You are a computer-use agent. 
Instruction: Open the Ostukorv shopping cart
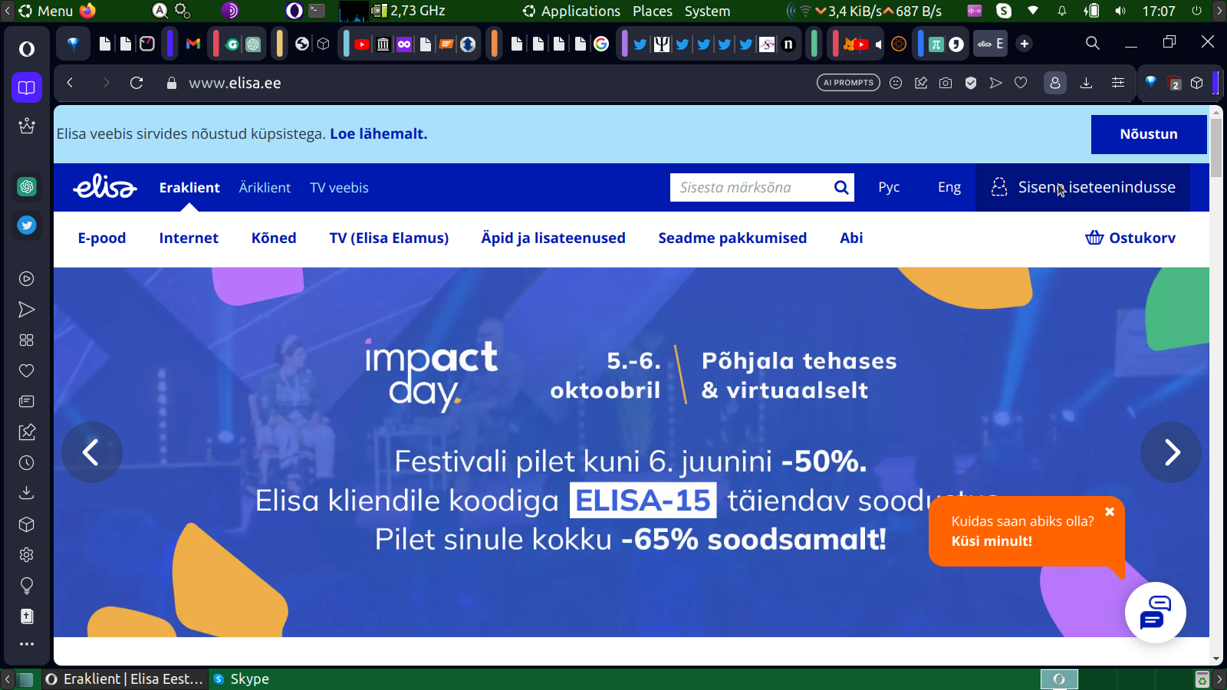click(1130, 238)
